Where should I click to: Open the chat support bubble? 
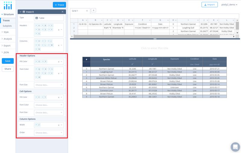click(235, 147)
